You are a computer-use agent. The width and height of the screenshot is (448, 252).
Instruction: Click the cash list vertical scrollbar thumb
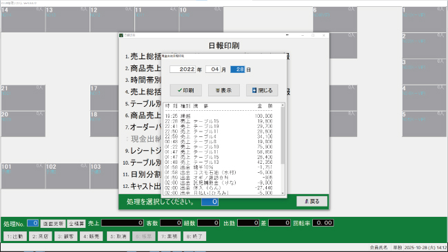pyautogui.click(x=283, y=136)
